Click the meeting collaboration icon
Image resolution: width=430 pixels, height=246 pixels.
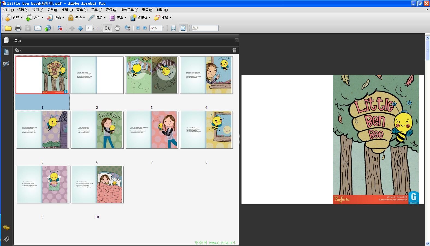coord(60,28)
